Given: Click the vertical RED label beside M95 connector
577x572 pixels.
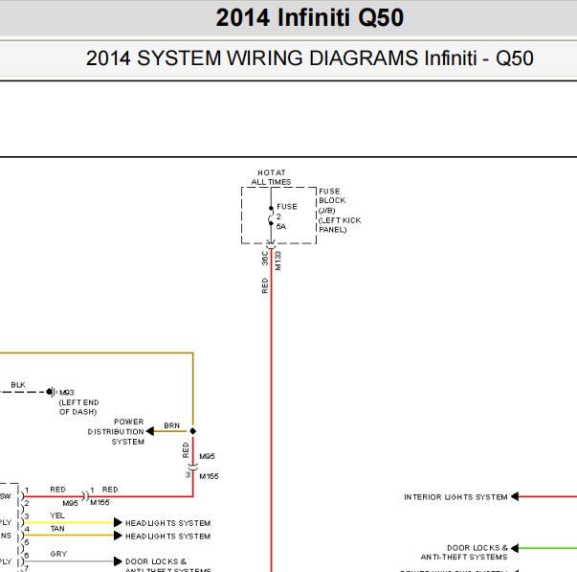Looking at the screenshot, I should 186,450.
